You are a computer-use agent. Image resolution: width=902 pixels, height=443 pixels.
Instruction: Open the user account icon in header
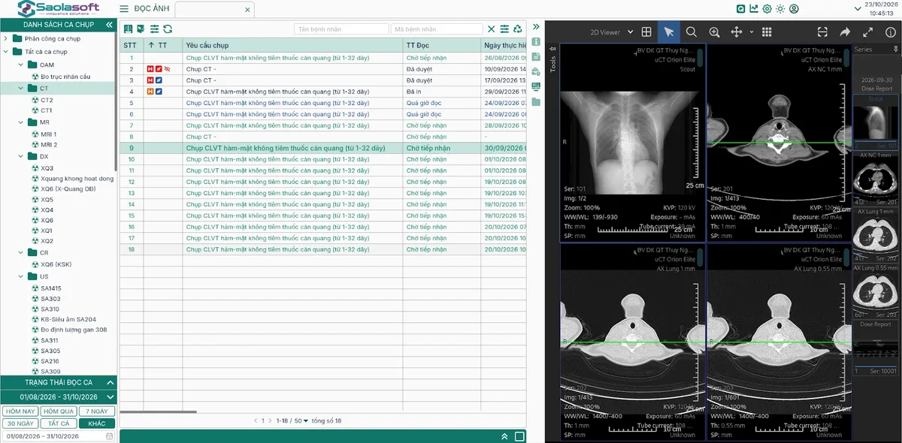click(x=795, y=9)
